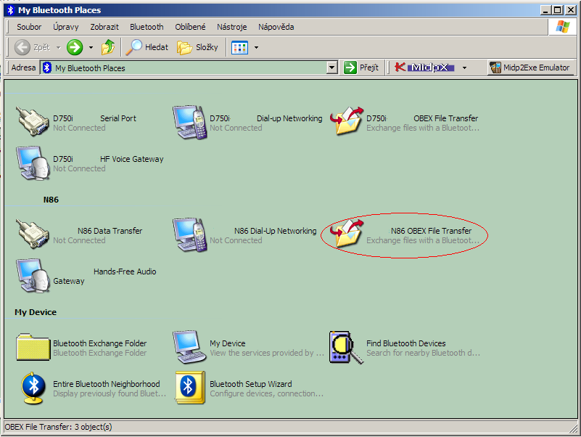Select Hands-Free Audio Gateway headset icon
581x437 pixels.
pos(33,276)
